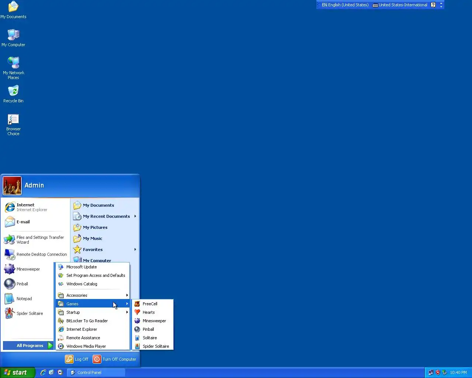Open pinned Internet Explorer in Start menu
The height and width of the screenshot is (378, 472).
(x=35, y=207)
